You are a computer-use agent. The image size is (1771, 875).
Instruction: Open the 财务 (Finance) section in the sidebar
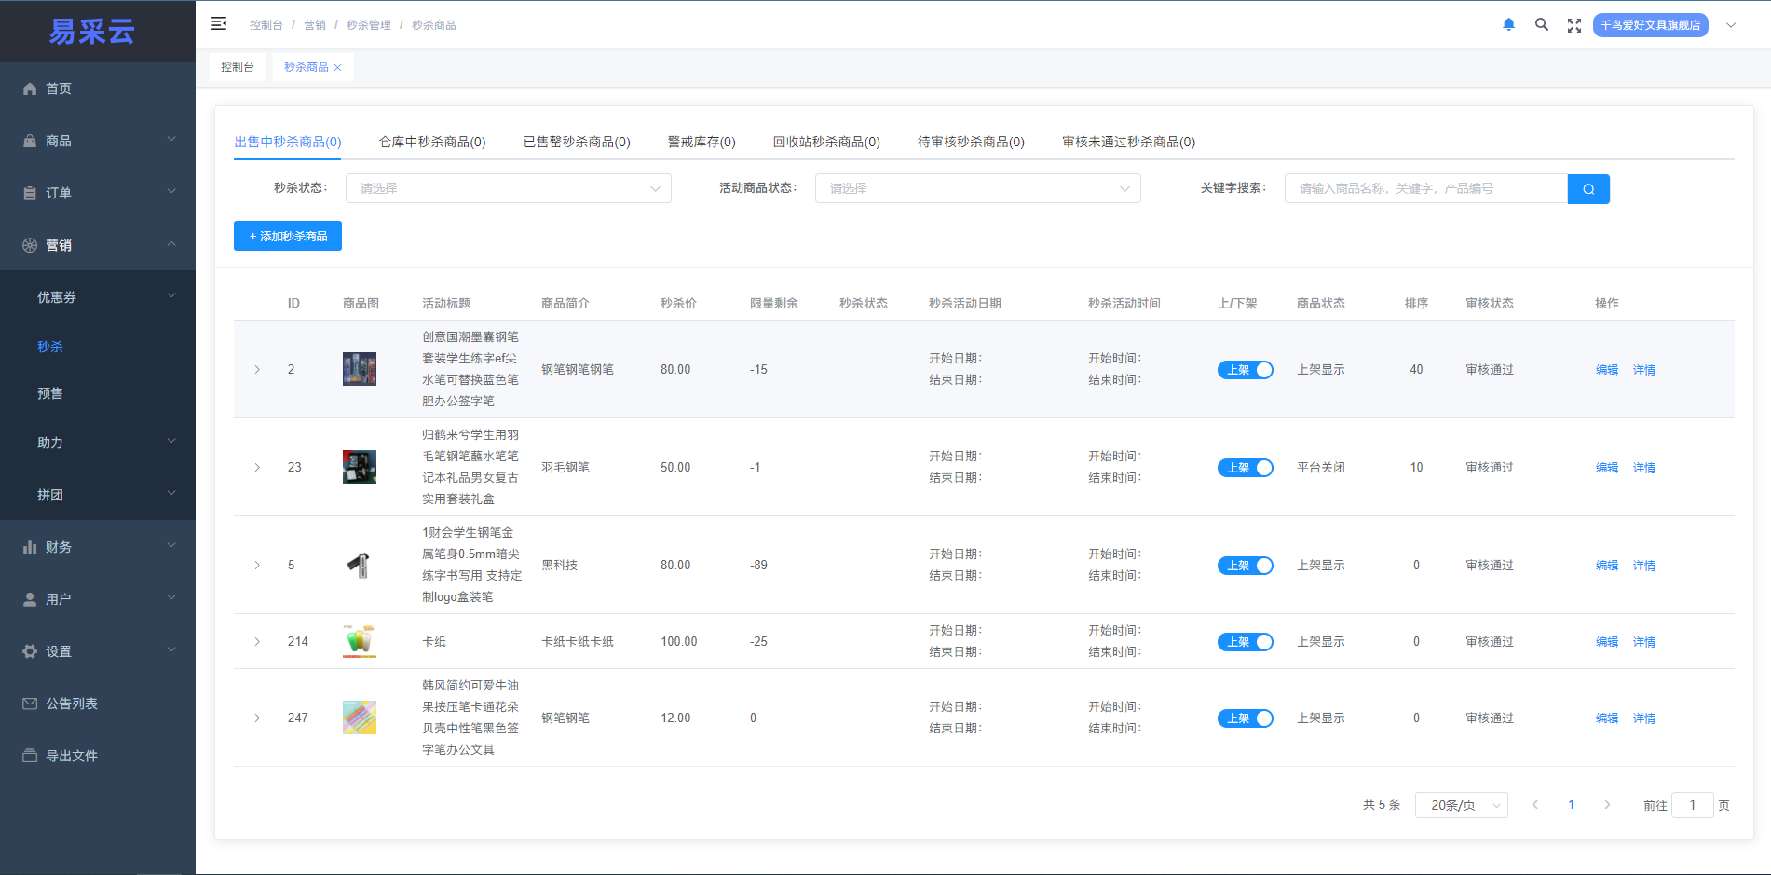pos(59,547)
